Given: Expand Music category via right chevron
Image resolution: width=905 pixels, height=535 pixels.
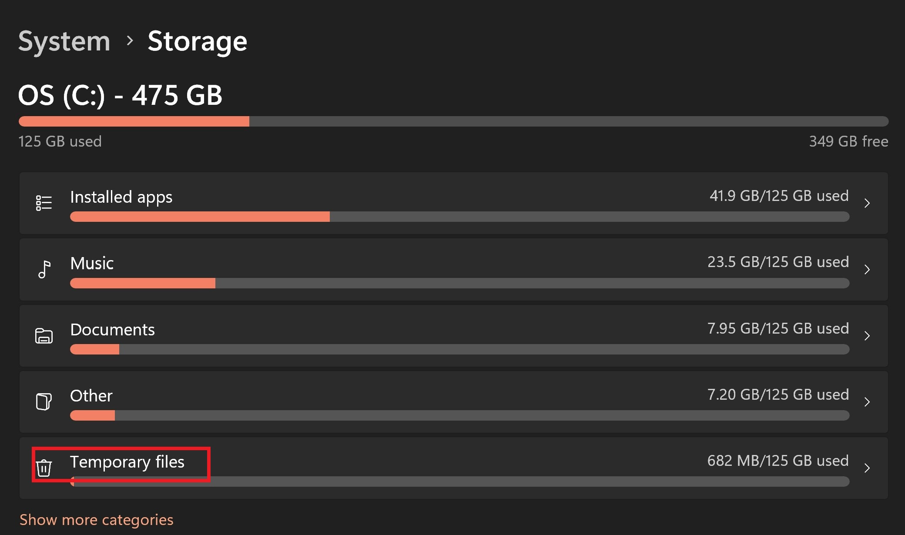Looking at the screenshot, I should [x=867, y=269].
